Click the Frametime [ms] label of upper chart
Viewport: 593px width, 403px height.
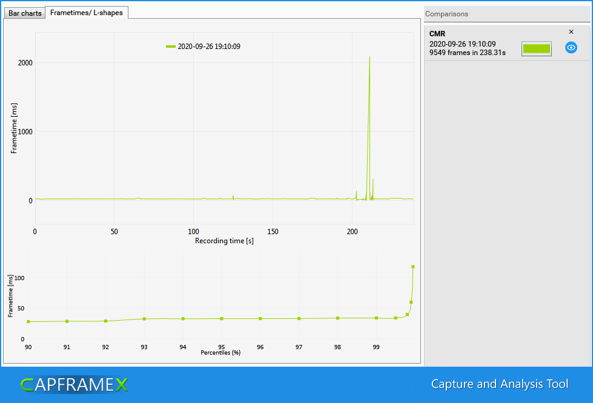[14, 128]
